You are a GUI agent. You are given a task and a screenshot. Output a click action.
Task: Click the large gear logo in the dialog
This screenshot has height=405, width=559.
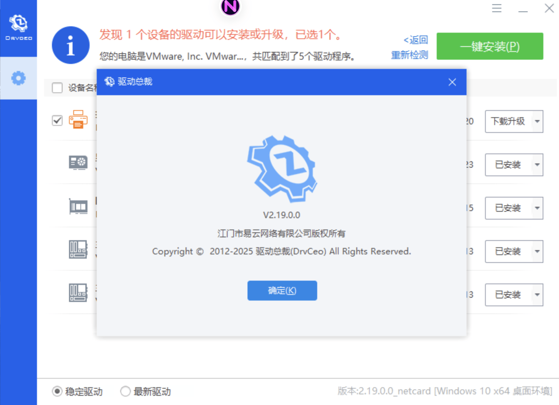pos(282,169)
